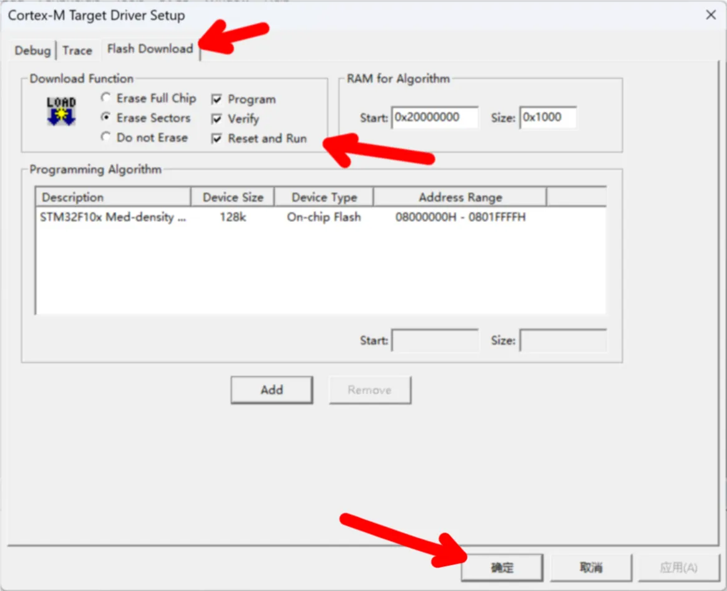Viewport: 727px width, 591px height.
Task: Toggle the Program checkbox
Action: coord(243,99)
